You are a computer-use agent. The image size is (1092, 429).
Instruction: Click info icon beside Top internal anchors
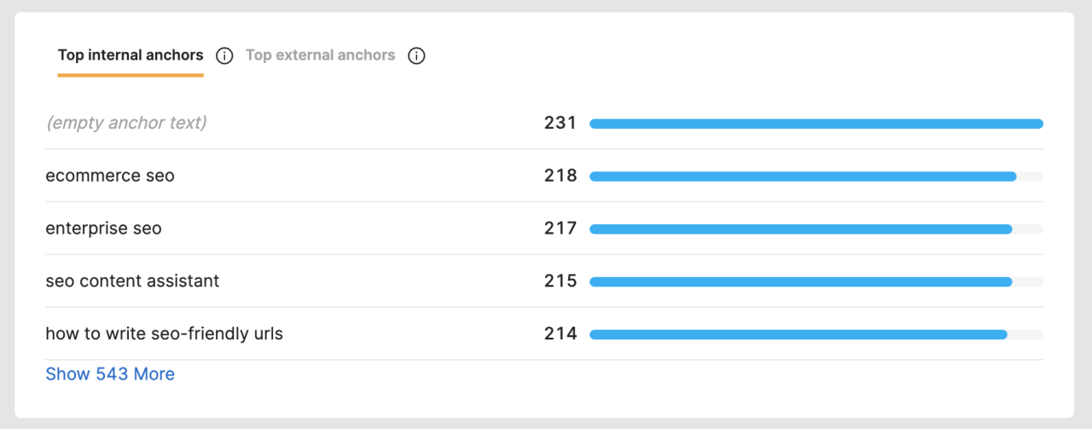[224, 56]
